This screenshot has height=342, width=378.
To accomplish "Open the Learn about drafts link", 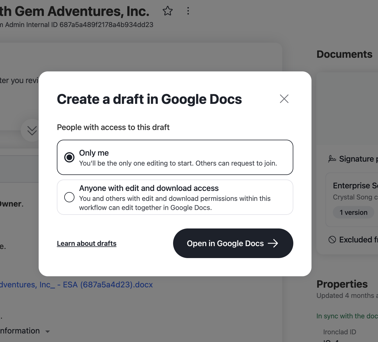I will (86, 243).
